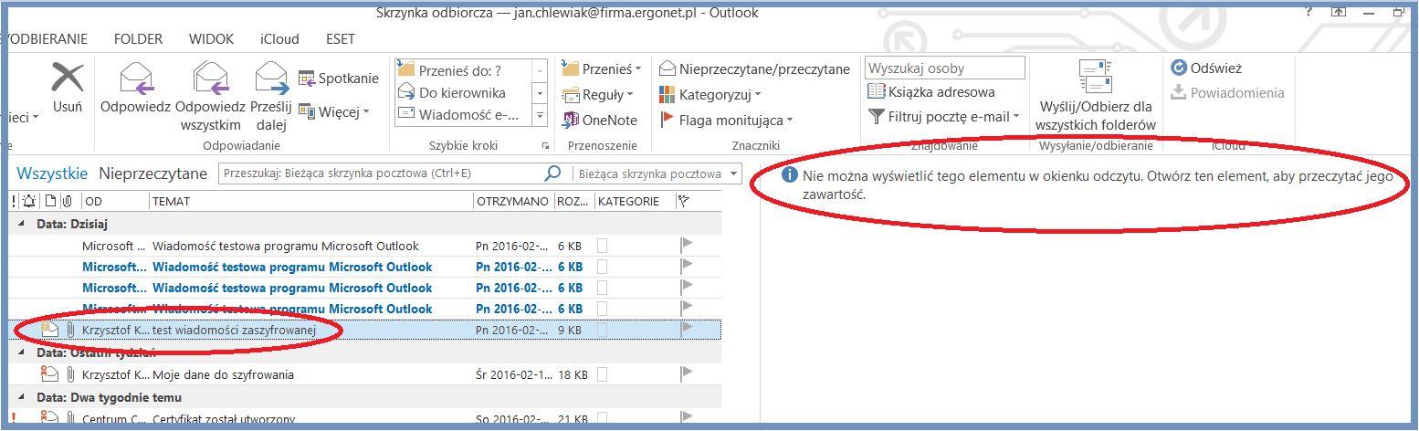Click the iCloud Odśwież button
This screenshot has width=1419, height=431.
click(x=1206, y=68)
